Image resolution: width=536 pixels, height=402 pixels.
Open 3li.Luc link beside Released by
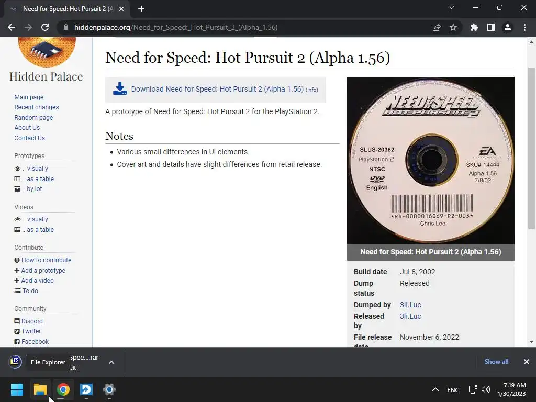click(x=410, y=316)
